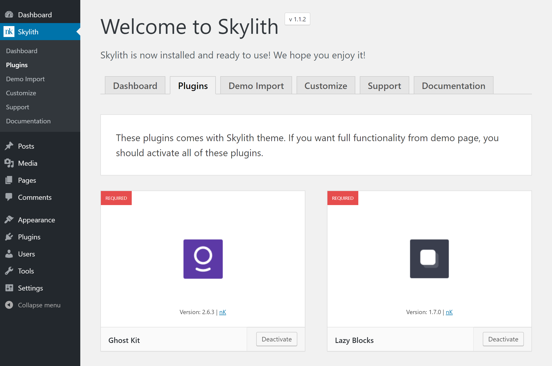Click the REQUIRED badge on Lazy Blocks
This screenshot has height=366, width=552.
[x=343, y=198]
